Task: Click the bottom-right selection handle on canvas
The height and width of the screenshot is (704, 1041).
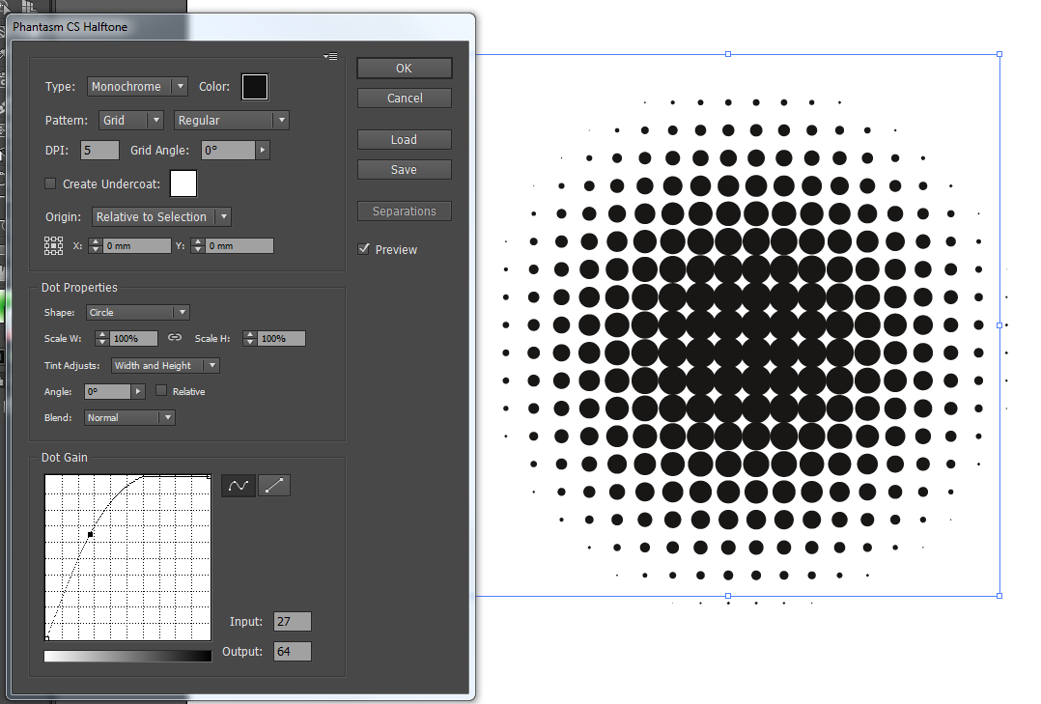Action: pos(999,596)
